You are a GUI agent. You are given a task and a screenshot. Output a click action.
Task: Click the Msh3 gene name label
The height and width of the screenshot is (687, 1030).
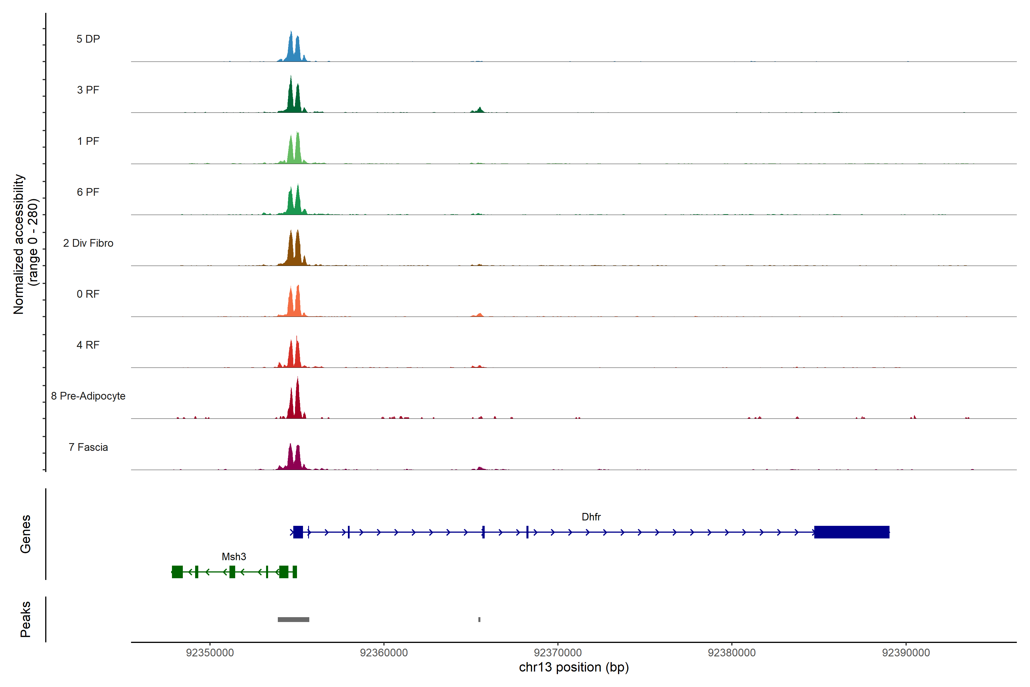[234, 556]
